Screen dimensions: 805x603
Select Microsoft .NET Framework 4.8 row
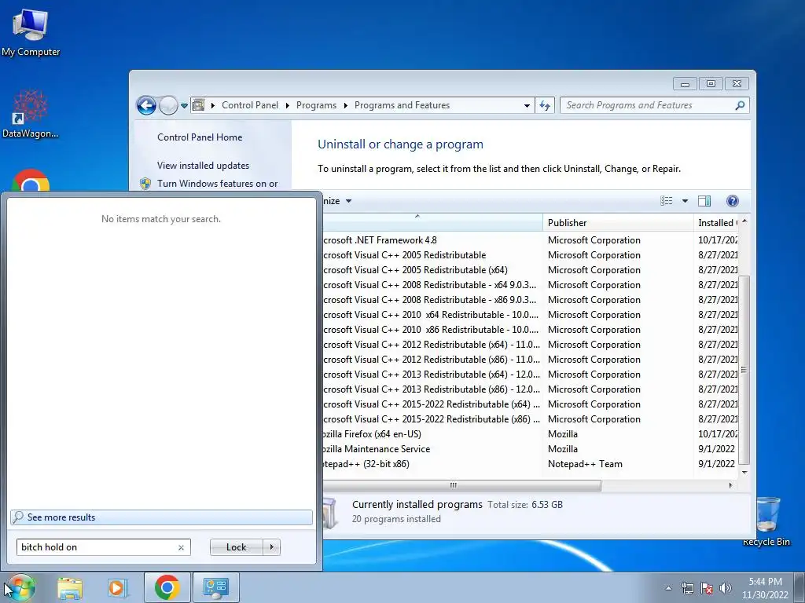531,240
